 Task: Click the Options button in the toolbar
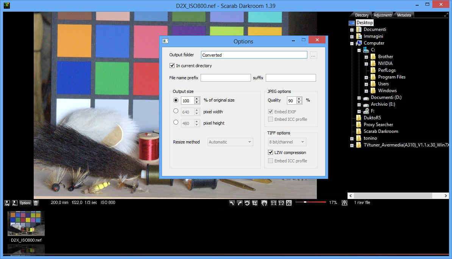click(25, 203)
